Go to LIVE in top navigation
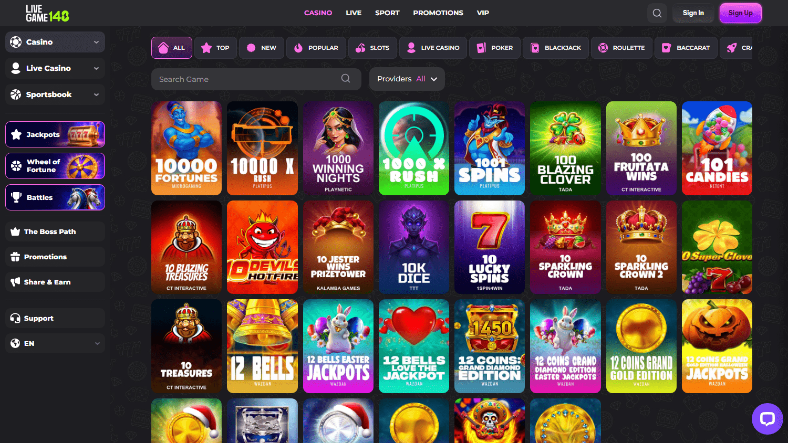The height and width of the screenshot is (443, 788). pyautogui.click(x=354, y=13)
